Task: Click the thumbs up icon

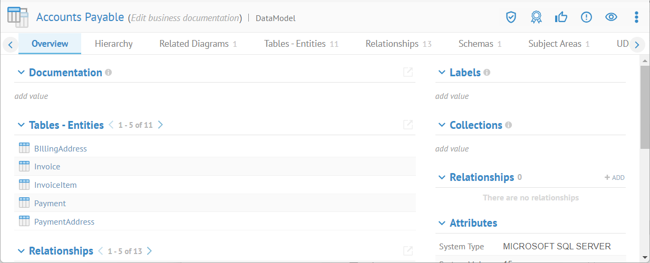Action: 561,17
